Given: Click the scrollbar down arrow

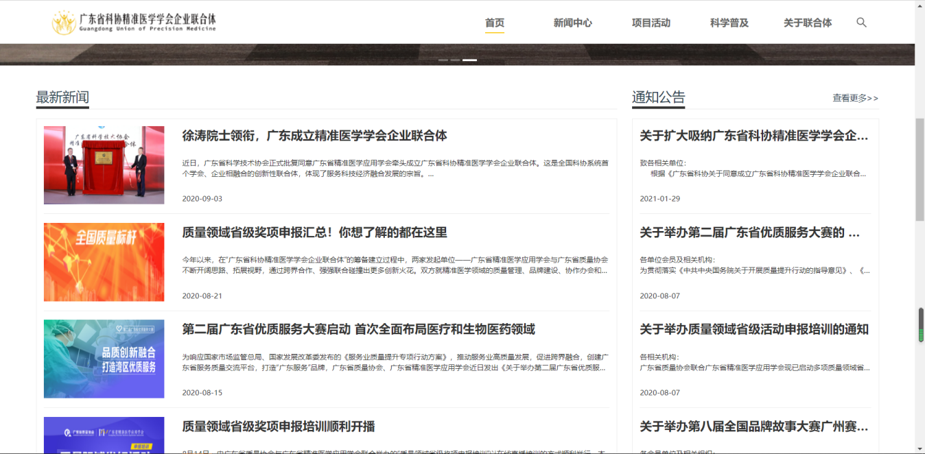Looking at the screenshot, I should point(920,449).
